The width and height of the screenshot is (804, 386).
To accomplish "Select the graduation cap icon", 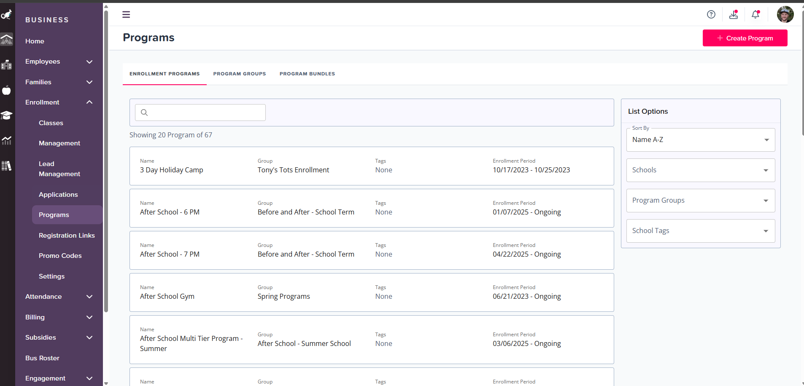I will pyautogui.click(x=6, y=115).
